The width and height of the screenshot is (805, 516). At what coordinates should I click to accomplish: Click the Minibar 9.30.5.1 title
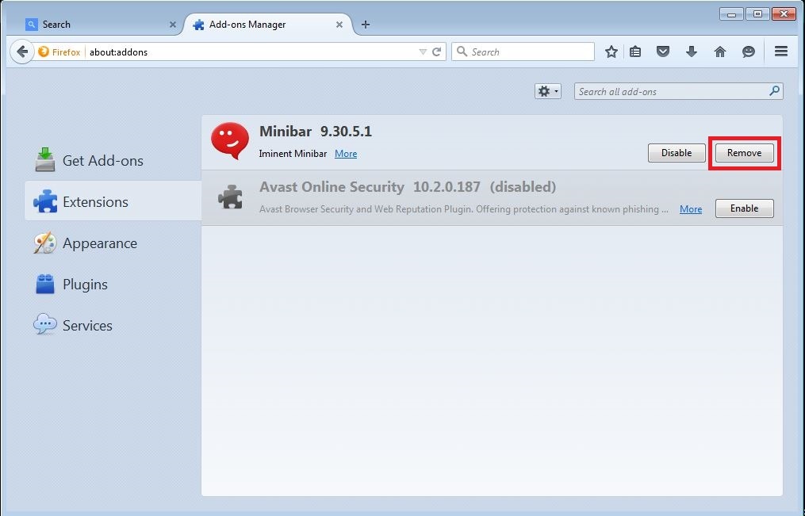(316, 132)
